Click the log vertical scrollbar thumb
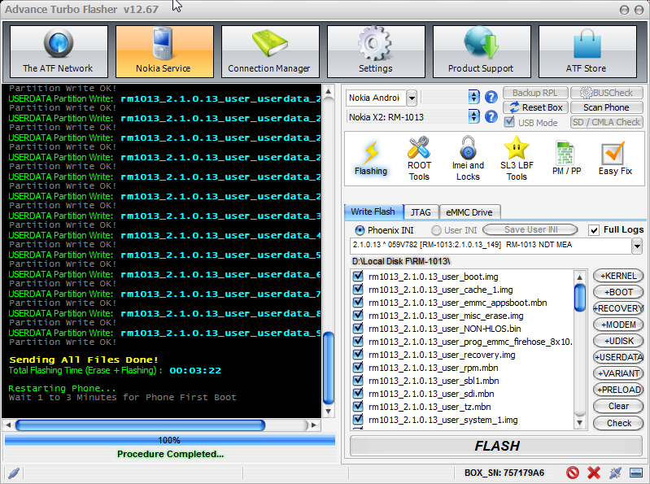Image resolution: width=650 pixels, height=484 pixels. (x=329, y=368)
